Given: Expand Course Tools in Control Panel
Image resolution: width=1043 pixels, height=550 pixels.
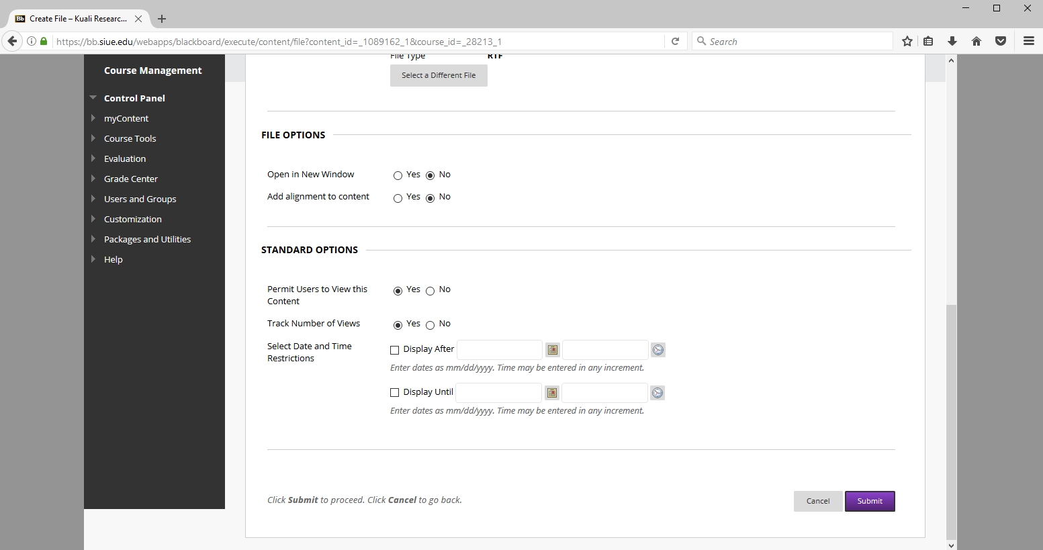Looking at the screenshot, I should [130, 138].
